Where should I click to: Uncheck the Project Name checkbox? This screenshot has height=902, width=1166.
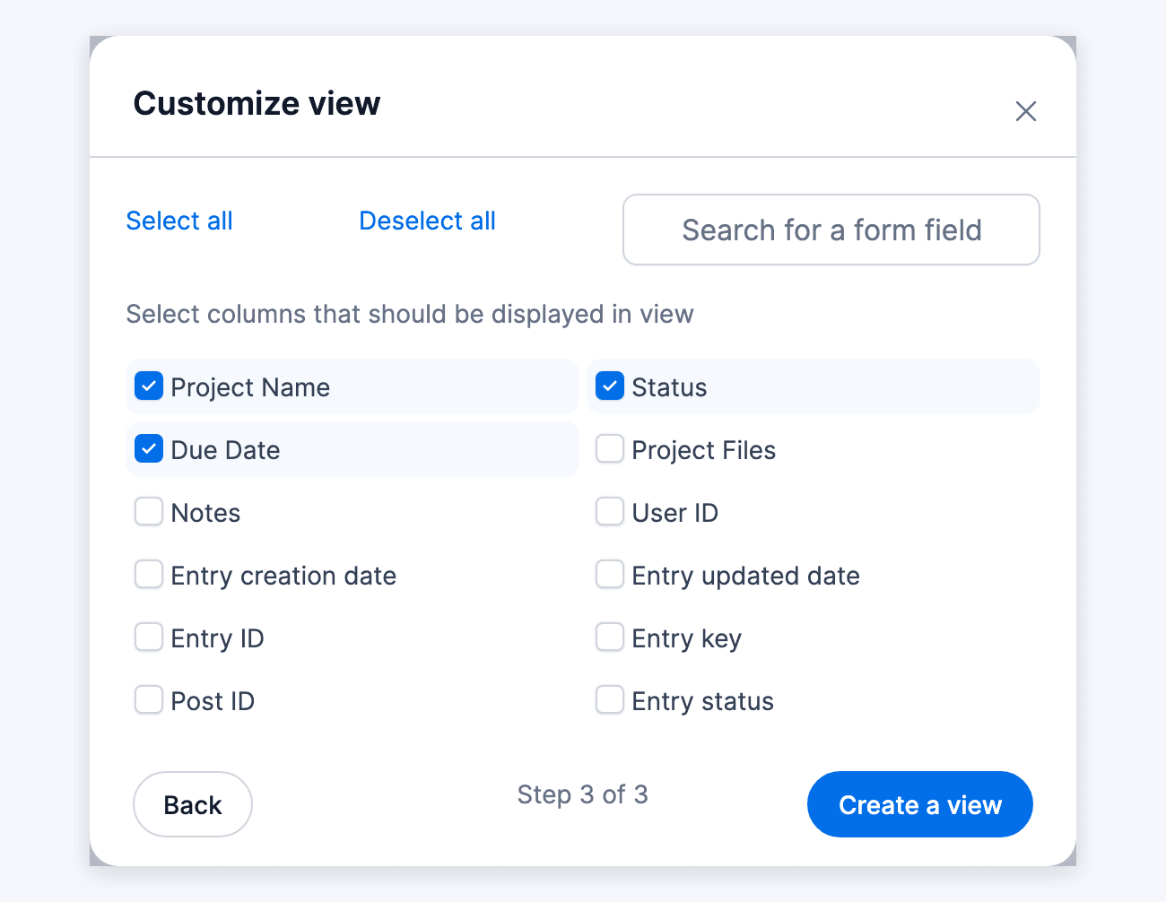pos(149,386)
